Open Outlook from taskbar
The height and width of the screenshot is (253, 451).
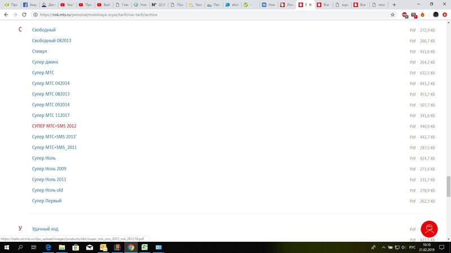pyautogui.click(x=103, y=247)
